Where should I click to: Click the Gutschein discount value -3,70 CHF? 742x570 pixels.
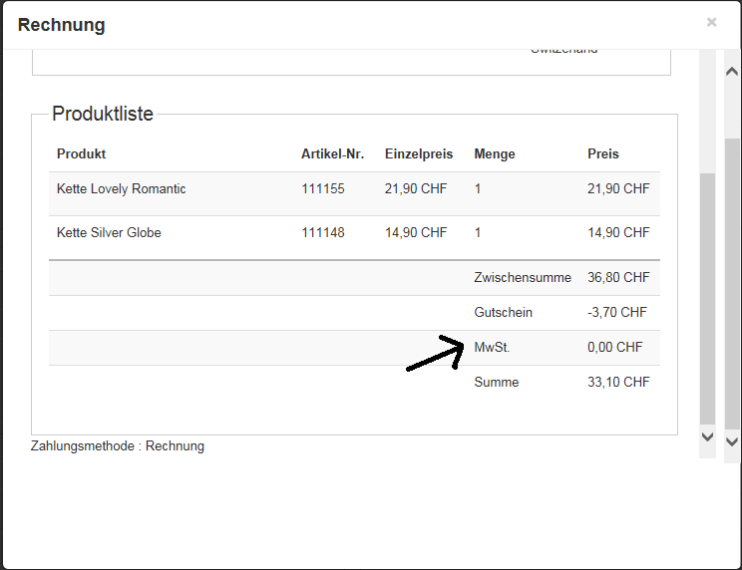617,313
